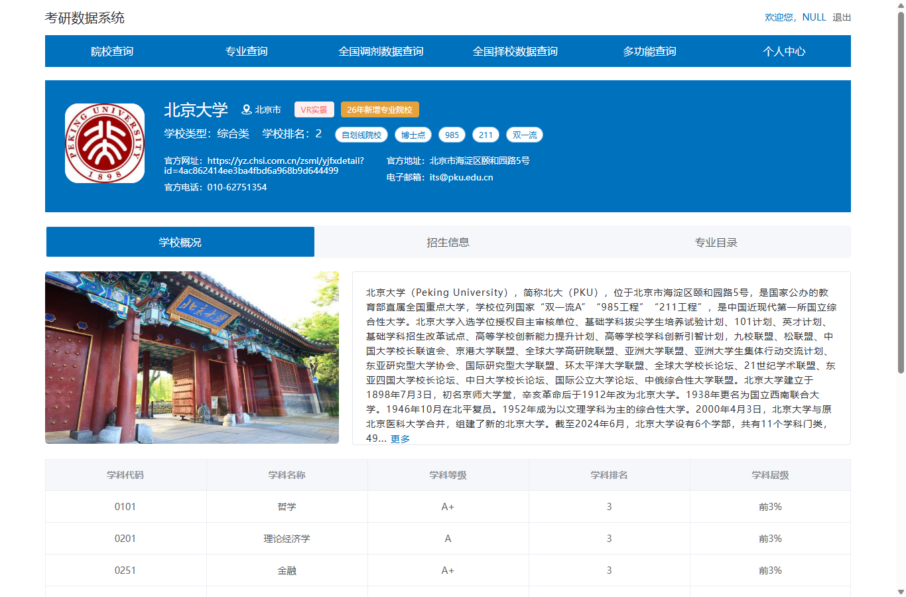Open the 多功能查询 menu
Viewport: 906px width, 597px height.
click(x=649, y=51)
